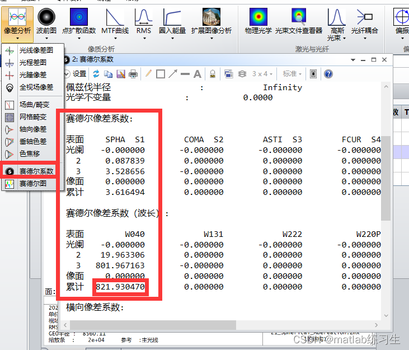
Task: Expand the 设置 settings chevron
Action: pos(67,74)
